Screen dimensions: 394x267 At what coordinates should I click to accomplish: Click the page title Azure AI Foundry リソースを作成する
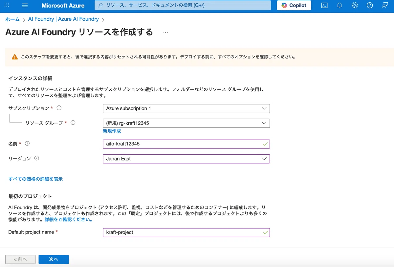pyautogui.click(x=79, y=32)
